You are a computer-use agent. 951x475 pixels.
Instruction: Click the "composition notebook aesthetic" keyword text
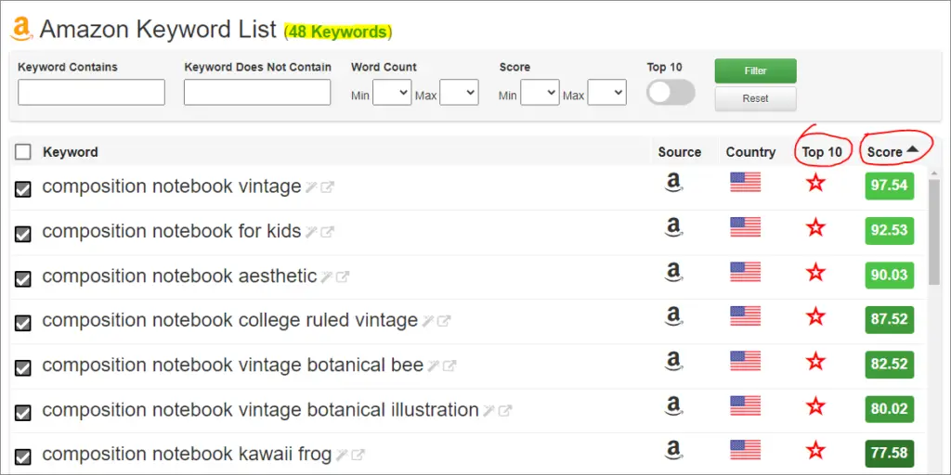point(179,276)
